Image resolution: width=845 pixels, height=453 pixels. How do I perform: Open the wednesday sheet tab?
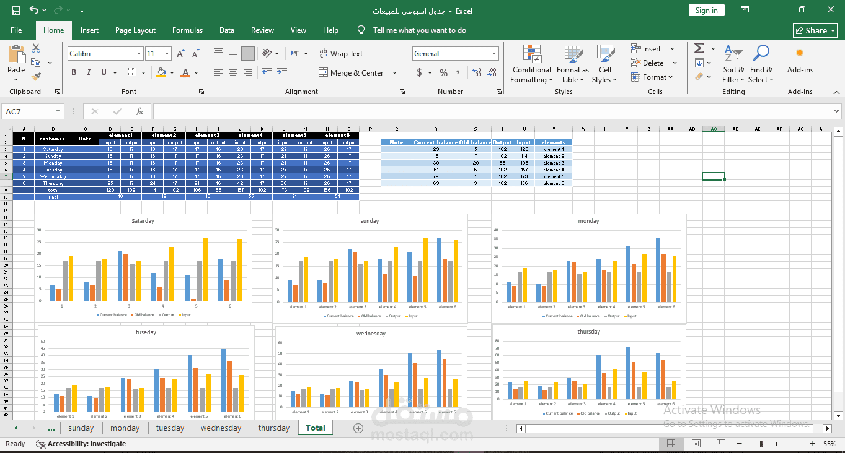click(x=221, y=428)
